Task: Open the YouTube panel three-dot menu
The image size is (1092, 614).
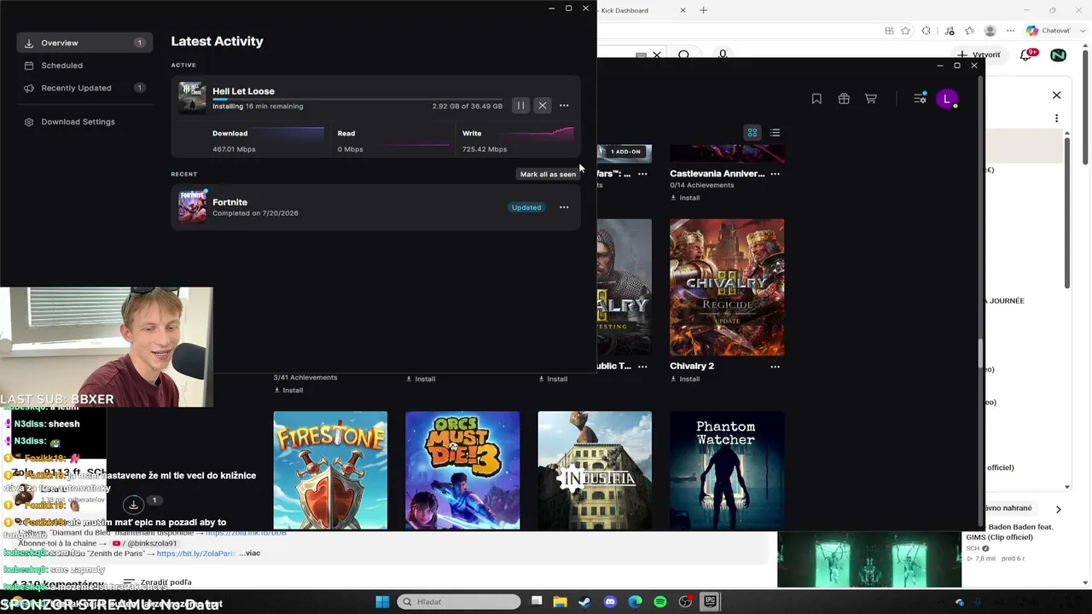Action: pyautogui.click(x=1056, y=119)
